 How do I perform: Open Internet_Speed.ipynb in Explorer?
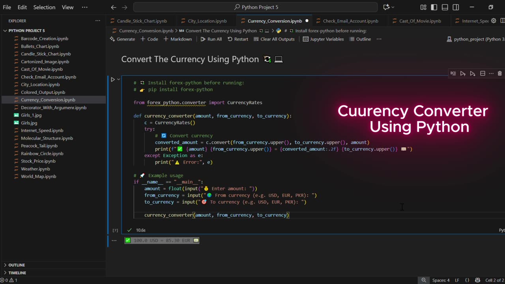point(42,131)
